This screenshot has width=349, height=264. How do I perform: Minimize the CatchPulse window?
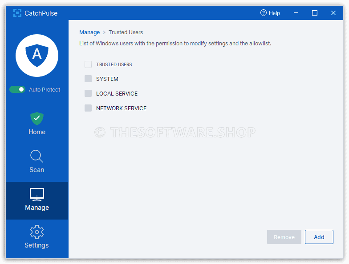tap(296, 13)
